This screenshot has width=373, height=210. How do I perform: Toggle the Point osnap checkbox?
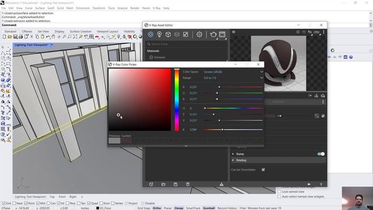coord(26,203)
